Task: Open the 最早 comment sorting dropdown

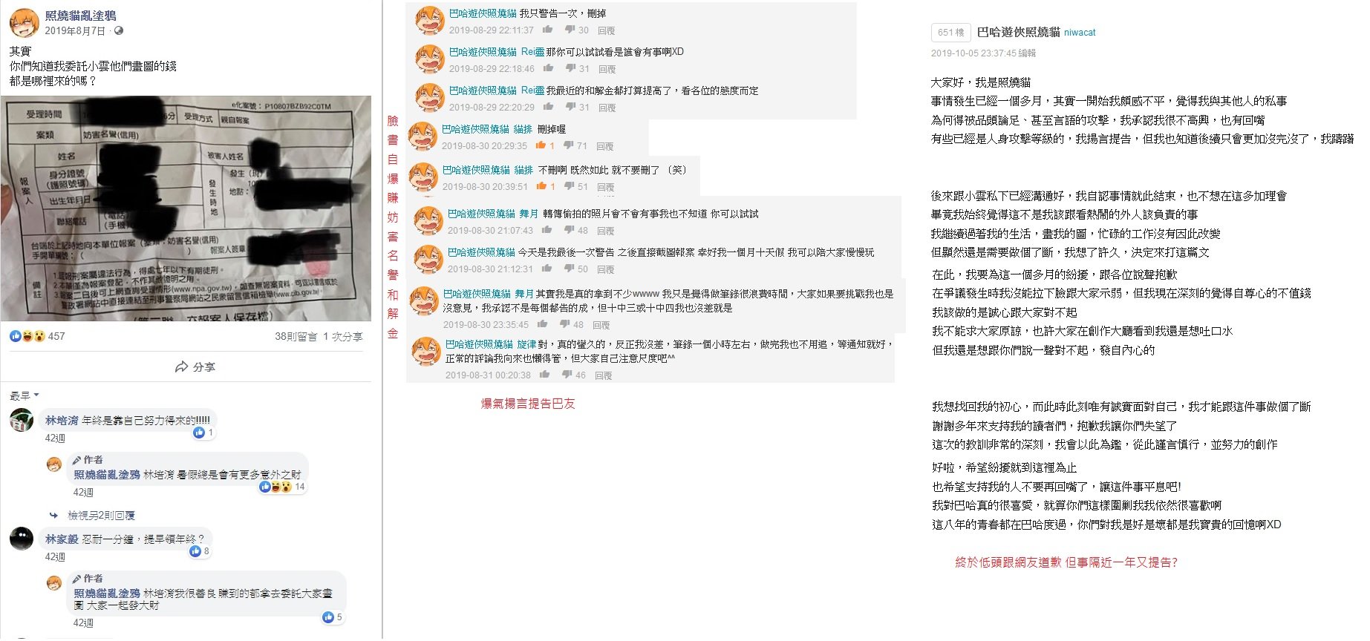Action: click(24, 395)
